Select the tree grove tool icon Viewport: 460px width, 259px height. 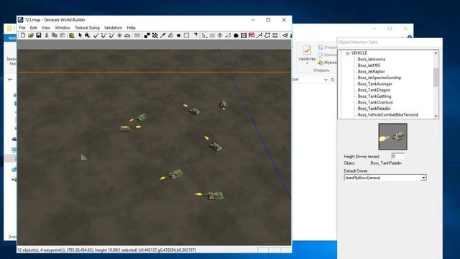point(220,35)
